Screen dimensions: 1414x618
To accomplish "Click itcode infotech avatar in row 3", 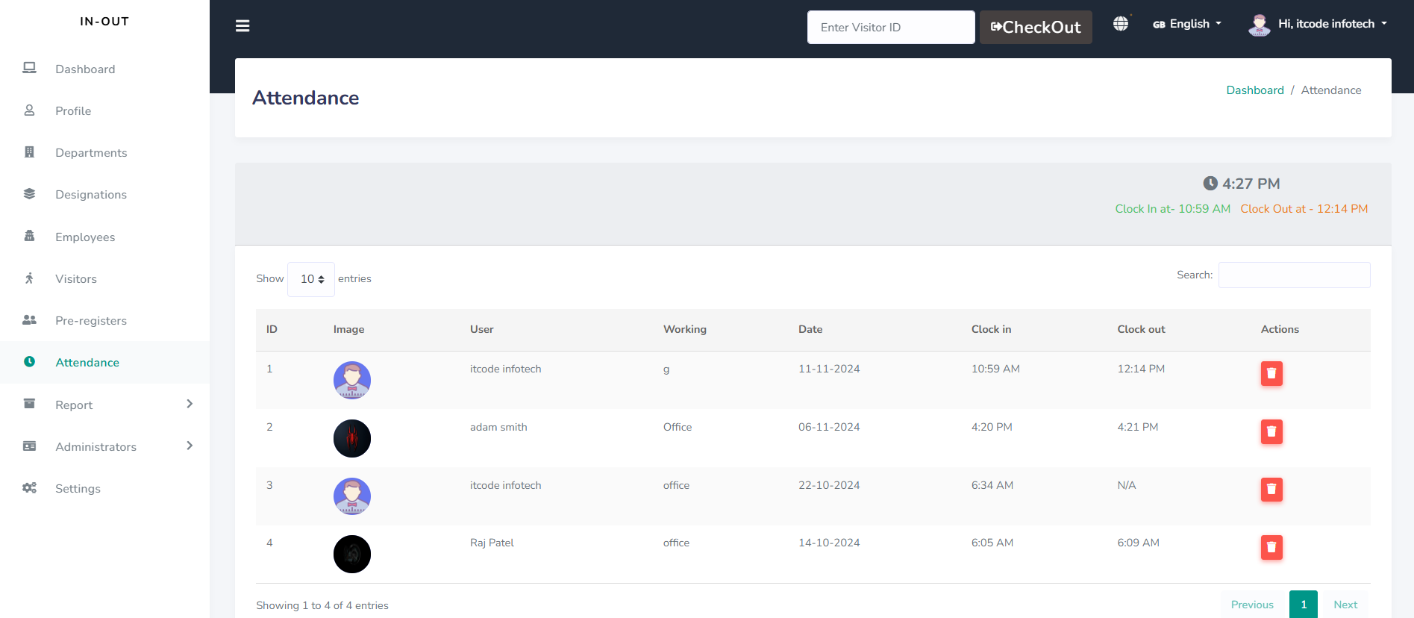I will coord(352,496).
